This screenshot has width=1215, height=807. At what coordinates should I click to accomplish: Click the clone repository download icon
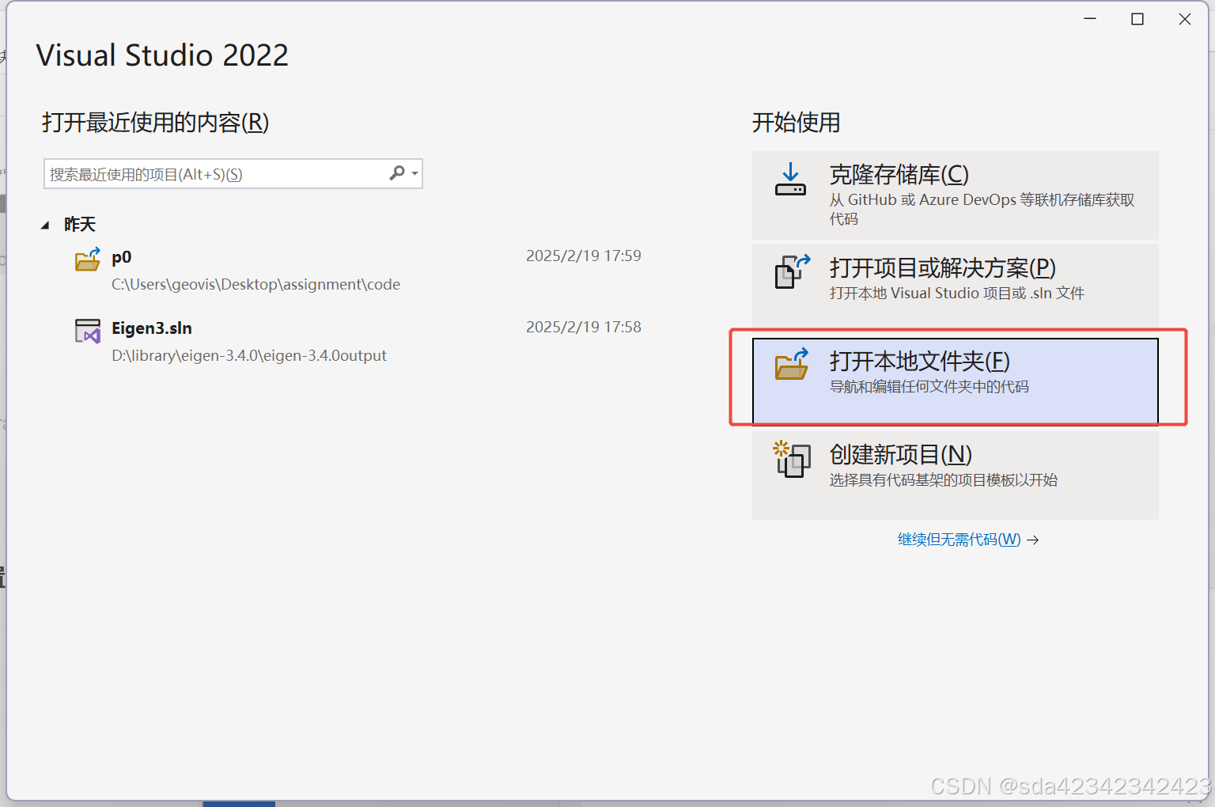(x=790, y=180)
